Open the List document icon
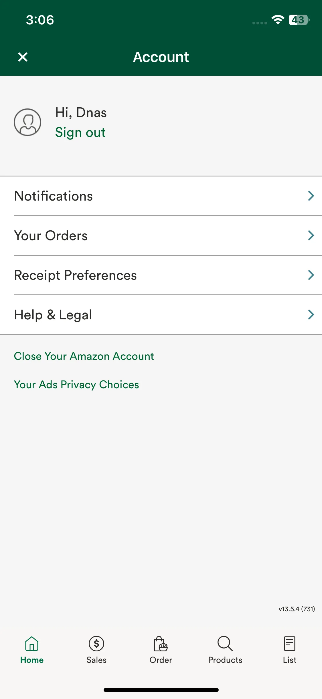Screen dimensions: 322x699 point(290,644)
